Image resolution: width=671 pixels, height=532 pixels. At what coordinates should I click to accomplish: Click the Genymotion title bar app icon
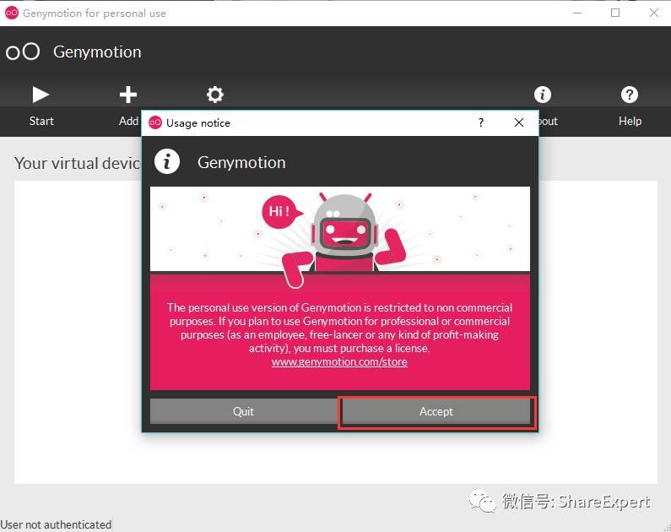(x=12, y=13)
